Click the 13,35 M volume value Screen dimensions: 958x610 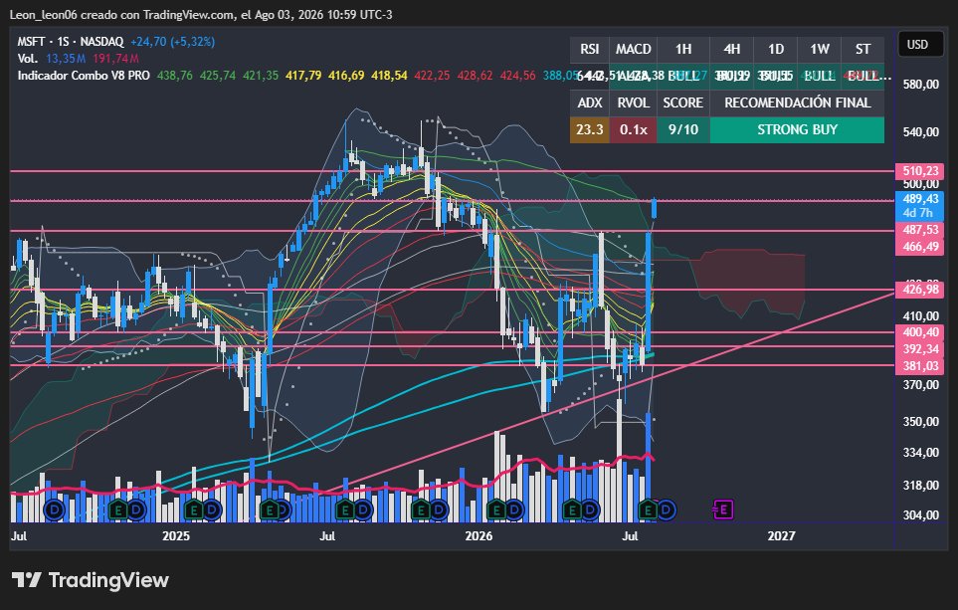(66, 59)
